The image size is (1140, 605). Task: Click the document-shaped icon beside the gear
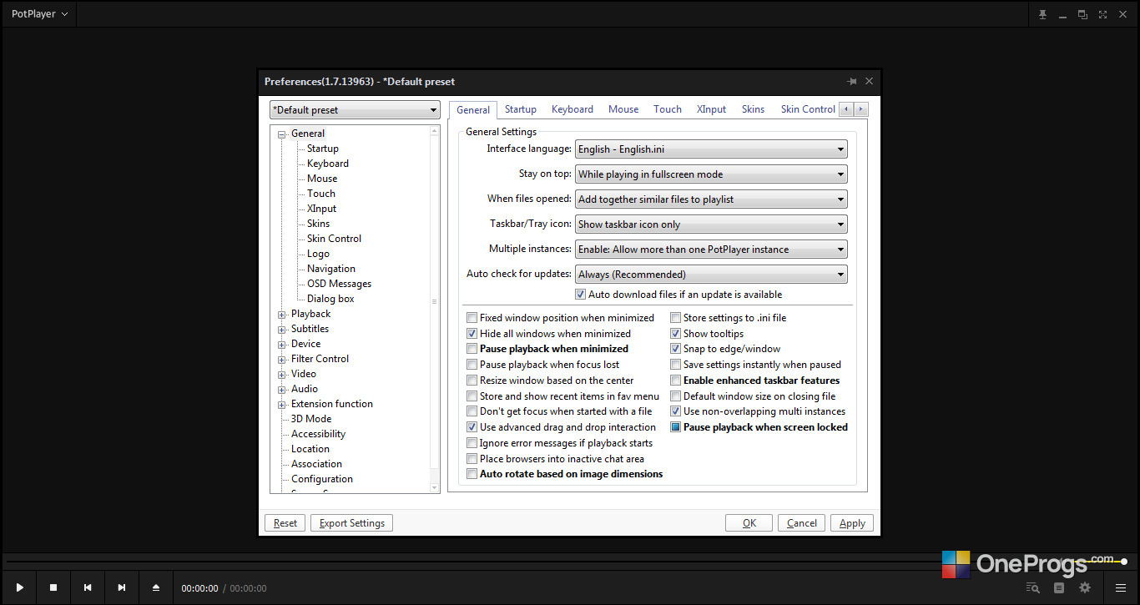pos(1059,587)
